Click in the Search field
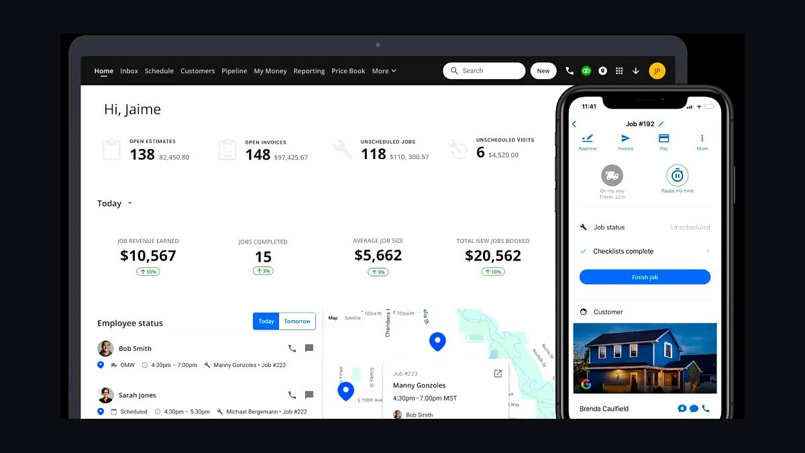Screen dimensions: 805x453 click(484, 70)
